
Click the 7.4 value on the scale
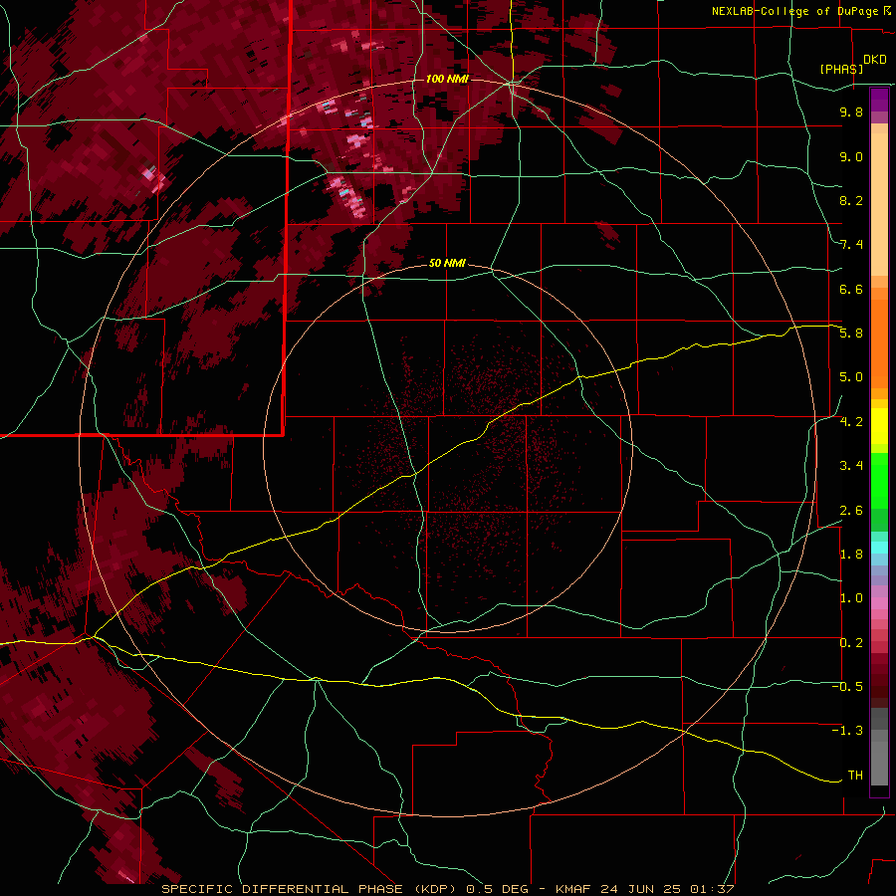pos(851,245)
